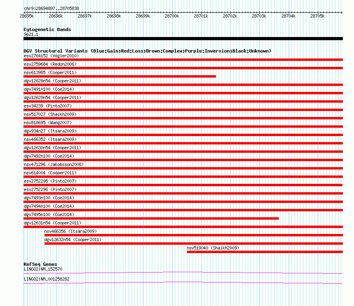Viewport: 354px width, 306px height.
Task: Select nsv471296 (Jakobsson2008) label
Action: click(x=54, y=164)
